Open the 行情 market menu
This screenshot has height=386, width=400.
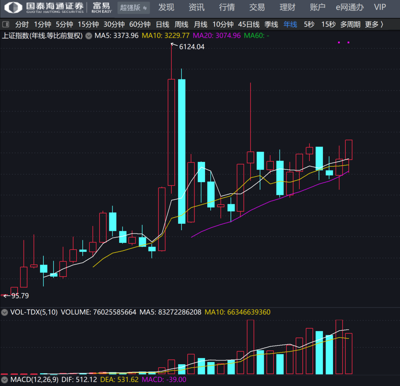pos(227,7)
